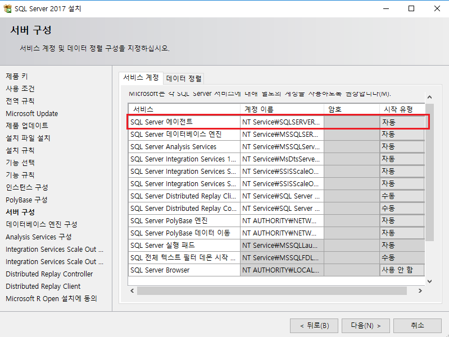Select the SQL Server Analysis Services row
This screenshot has width=449, height=337.
click(x=184, y=147)
